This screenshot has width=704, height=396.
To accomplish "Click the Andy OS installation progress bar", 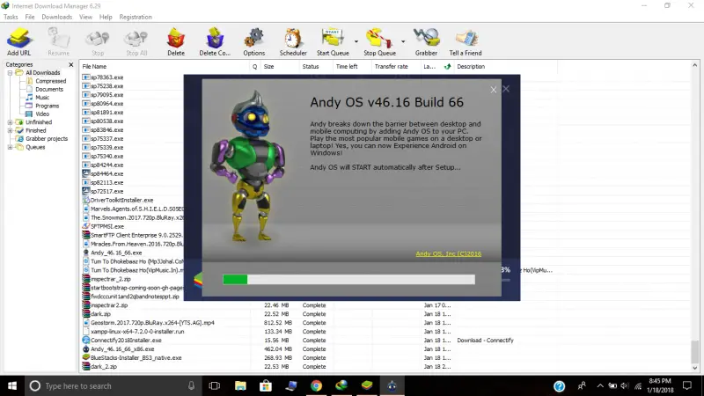I will [x=348, y=279].
